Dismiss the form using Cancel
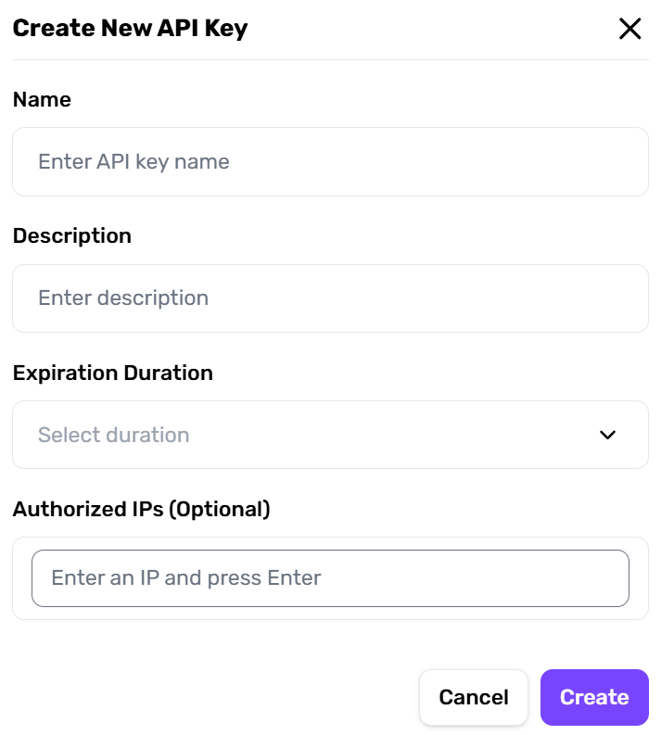Screen dimensions: 661x735 (x=474, y=697)
